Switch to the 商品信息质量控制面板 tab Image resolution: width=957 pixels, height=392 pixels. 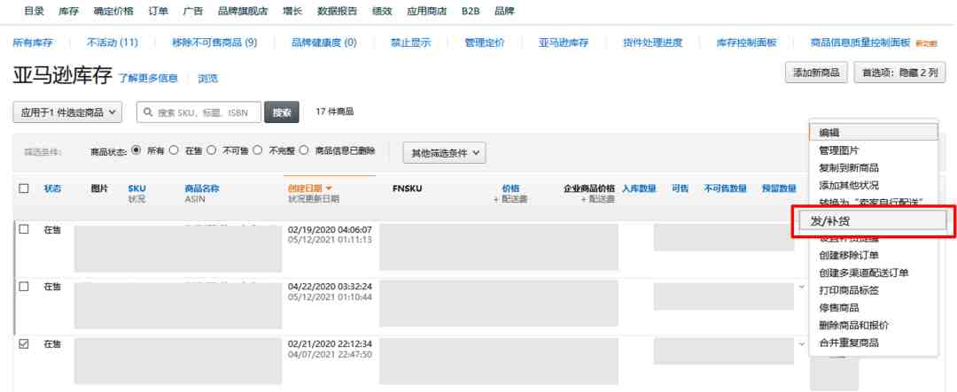(860, 42)
